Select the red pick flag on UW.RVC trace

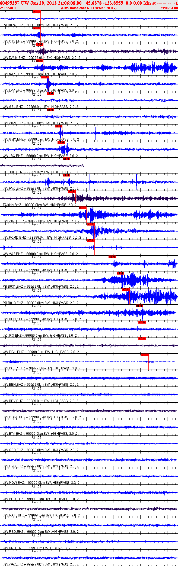[66, 175]
